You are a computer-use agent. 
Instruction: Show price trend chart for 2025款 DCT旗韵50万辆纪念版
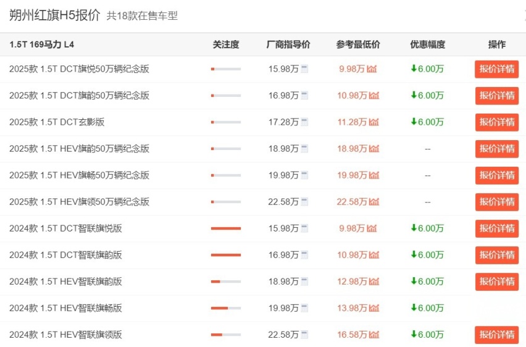(x=374, y=96)
